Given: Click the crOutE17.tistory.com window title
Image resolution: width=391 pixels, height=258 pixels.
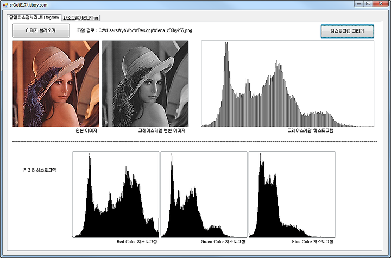Looking at the screenshot, I should (x=28, y=5).
